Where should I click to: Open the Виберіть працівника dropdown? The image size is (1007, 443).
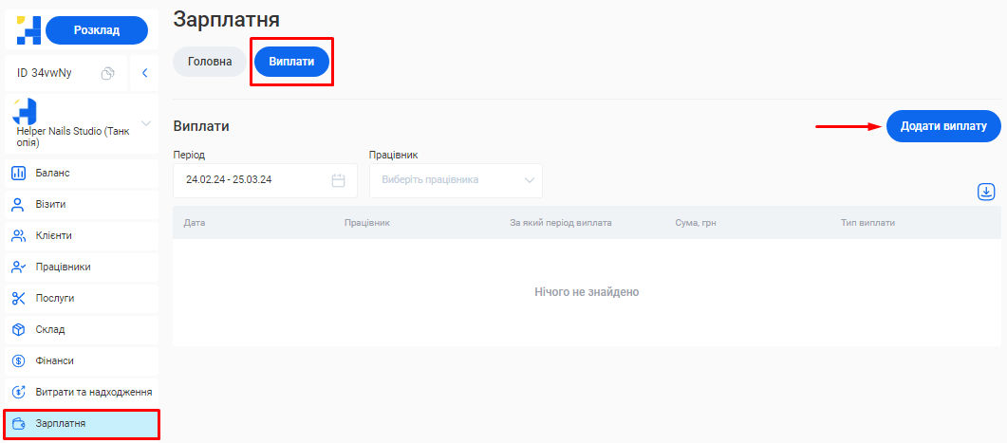(456, 180)
